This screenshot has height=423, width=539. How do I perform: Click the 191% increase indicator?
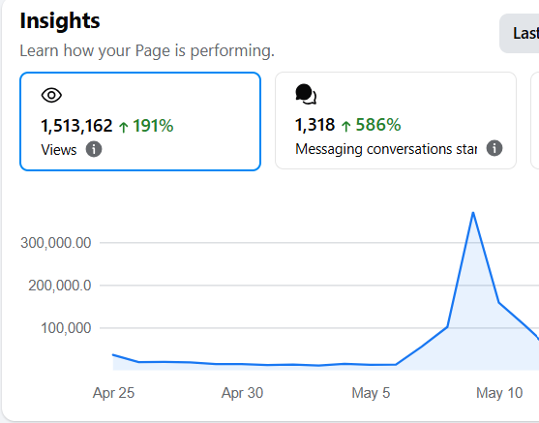coord(146,126)
